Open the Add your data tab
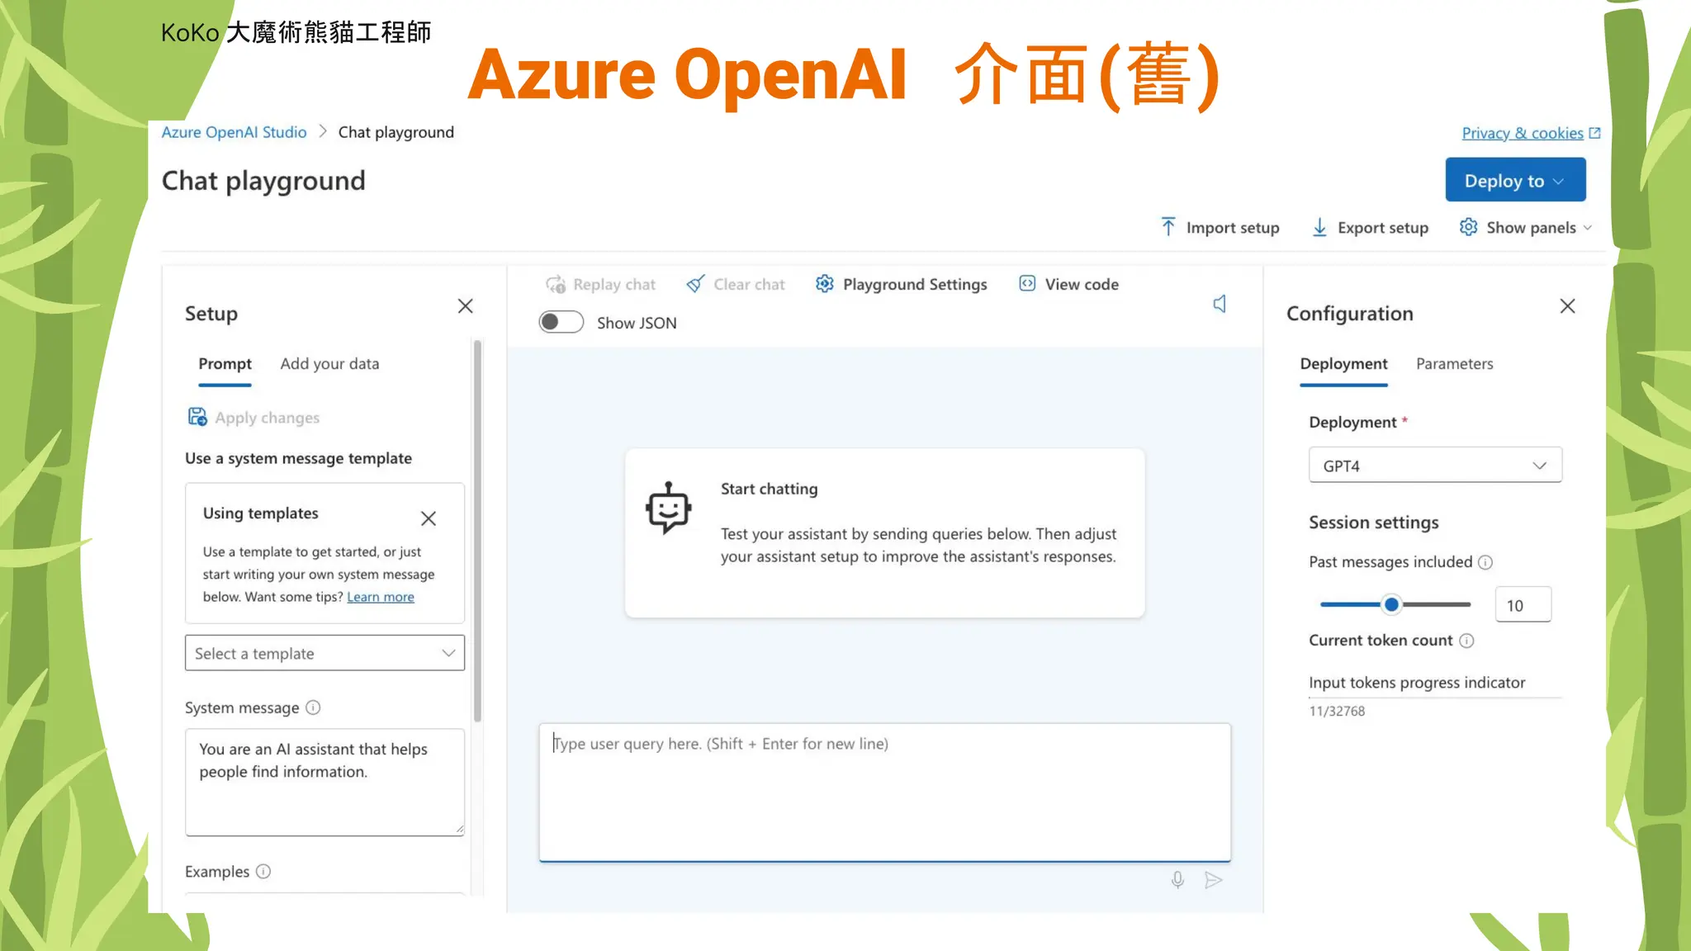1691x951 pixels. click(329, 364)
